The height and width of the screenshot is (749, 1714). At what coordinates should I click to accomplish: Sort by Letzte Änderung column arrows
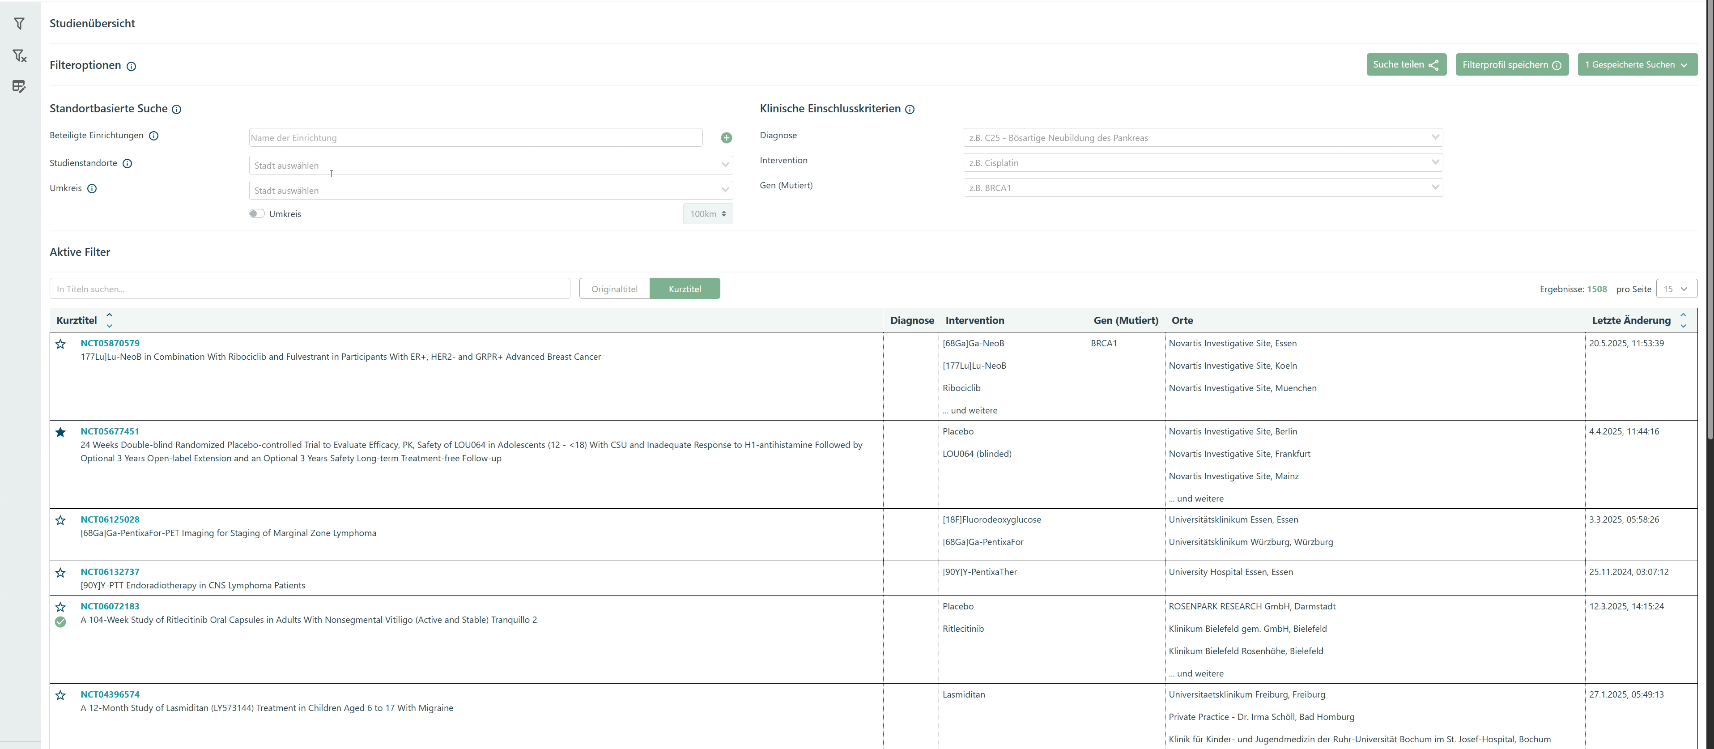click(x=1683, y=320)
